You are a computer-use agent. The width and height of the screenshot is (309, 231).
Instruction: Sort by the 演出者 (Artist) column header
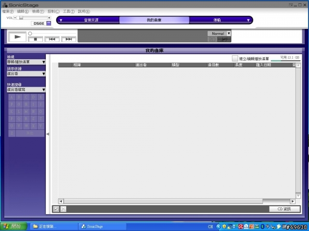(x=153, y=65)
